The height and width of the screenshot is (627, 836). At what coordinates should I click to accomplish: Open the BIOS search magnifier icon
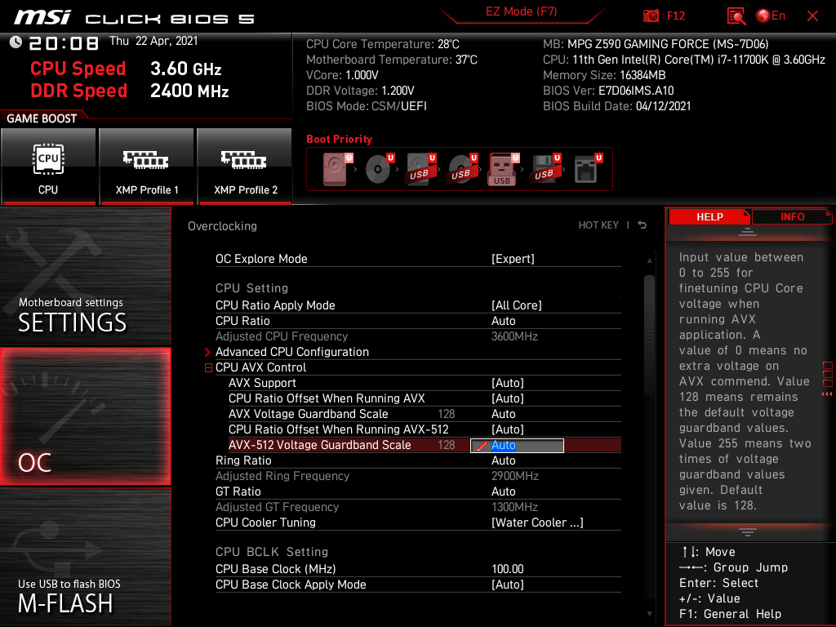pyautogui.click(x=736, y=16)
